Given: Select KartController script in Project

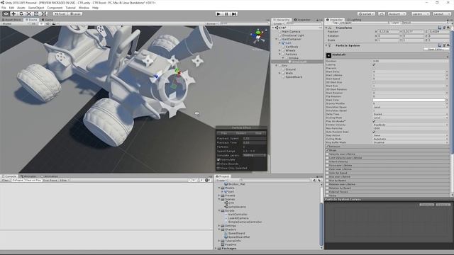Looking at the screenshot, I should 238,215.
